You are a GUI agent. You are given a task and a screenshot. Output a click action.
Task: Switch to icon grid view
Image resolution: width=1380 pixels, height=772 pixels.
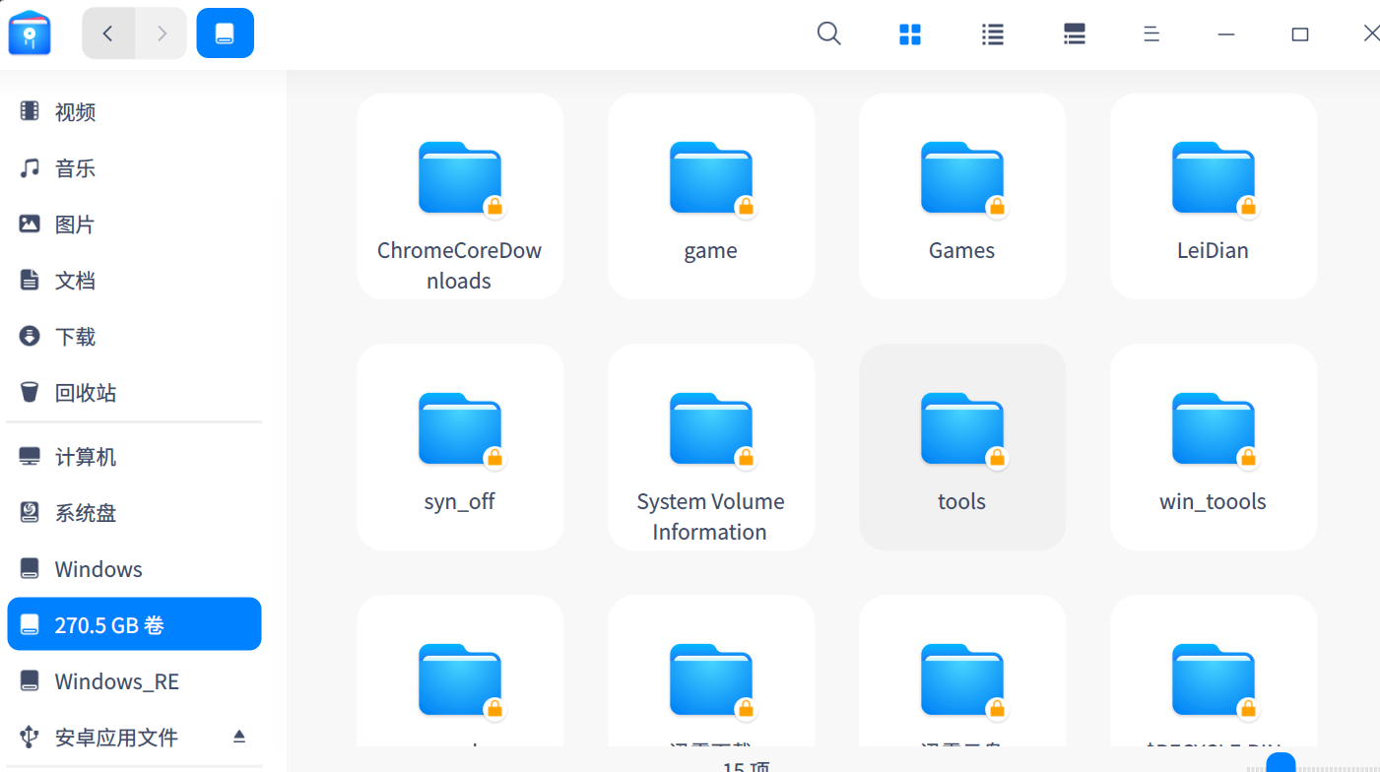(910, 34)
